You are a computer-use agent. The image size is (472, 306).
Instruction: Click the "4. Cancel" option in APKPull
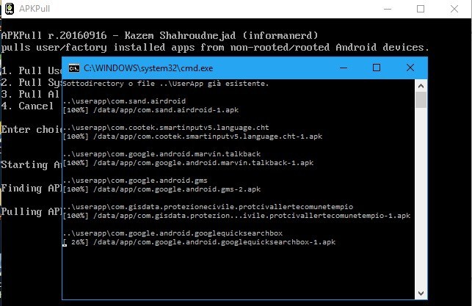tap(28, 106)
